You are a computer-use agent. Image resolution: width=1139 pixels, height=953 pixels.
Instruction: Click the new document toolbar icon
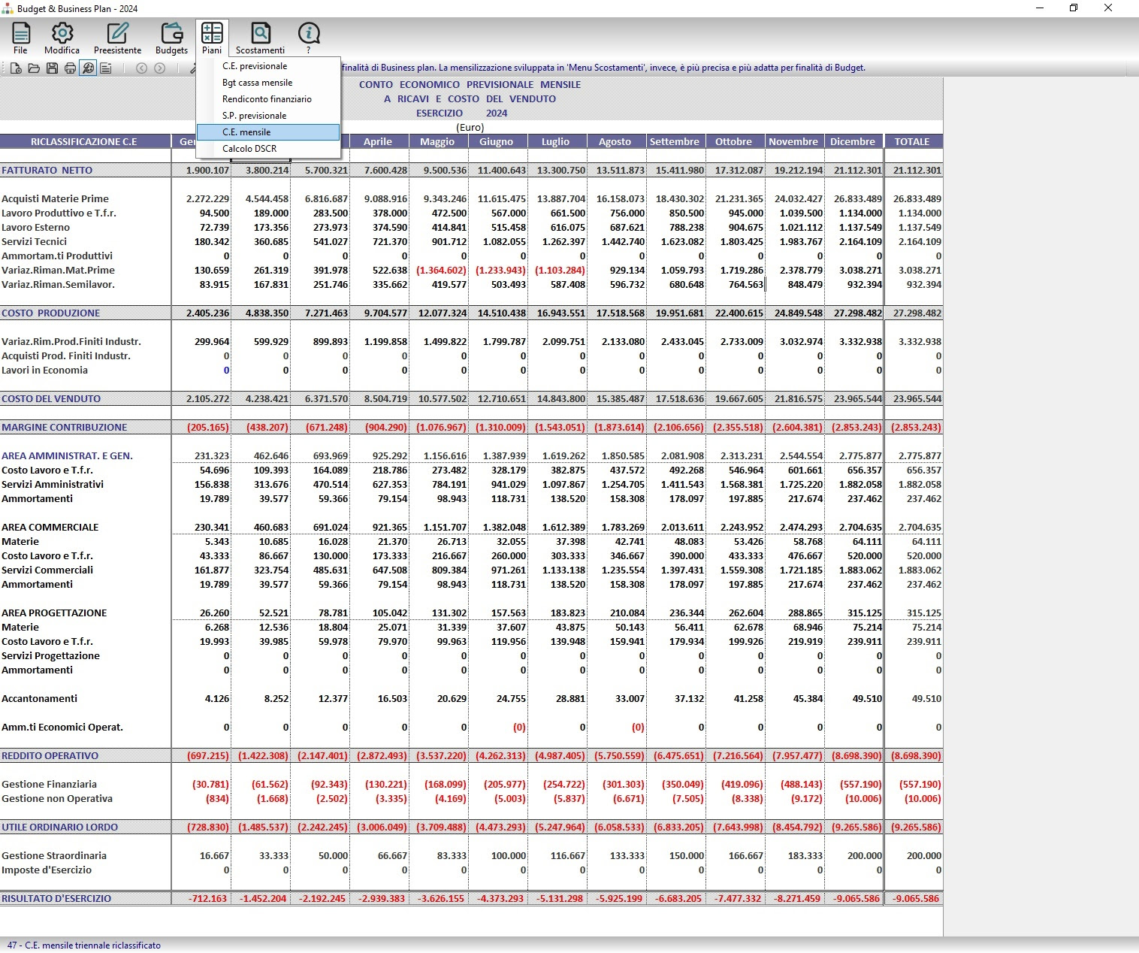pos(16,68)
